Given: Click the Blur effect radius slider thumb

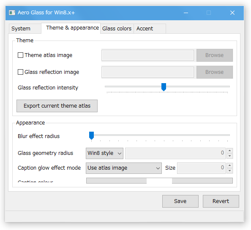Looking at the screenshot, I should tap(91, 135).
